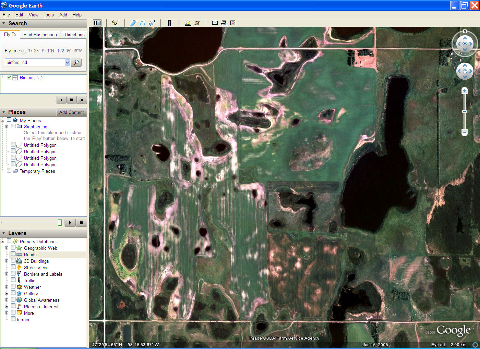Play the search results tour
The height and width of the screenshot is (349, 480).
point(61,100)
